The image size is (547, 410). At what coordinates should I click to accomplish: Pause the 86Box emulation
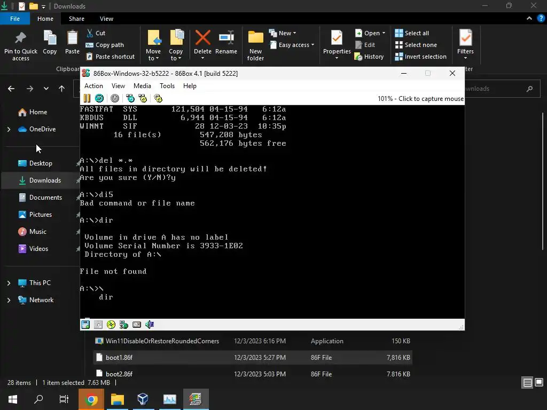(87, 98)
